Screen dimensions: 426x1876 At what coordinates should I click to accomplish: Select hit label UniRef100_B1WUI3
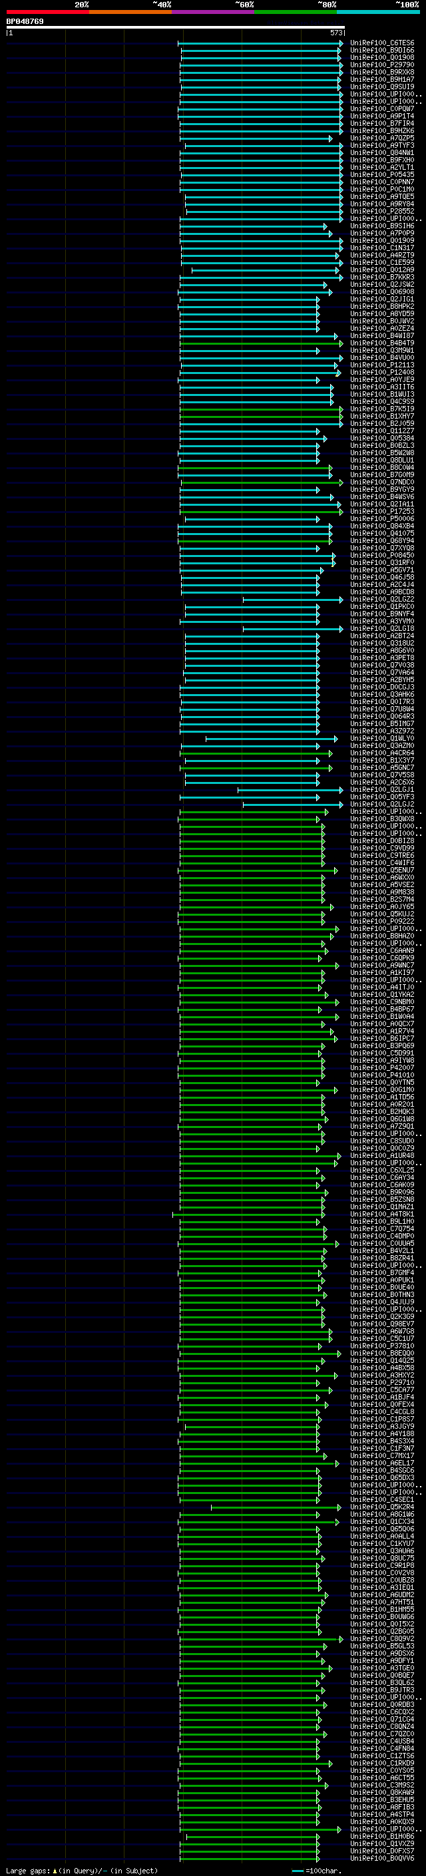coord(382,395)
